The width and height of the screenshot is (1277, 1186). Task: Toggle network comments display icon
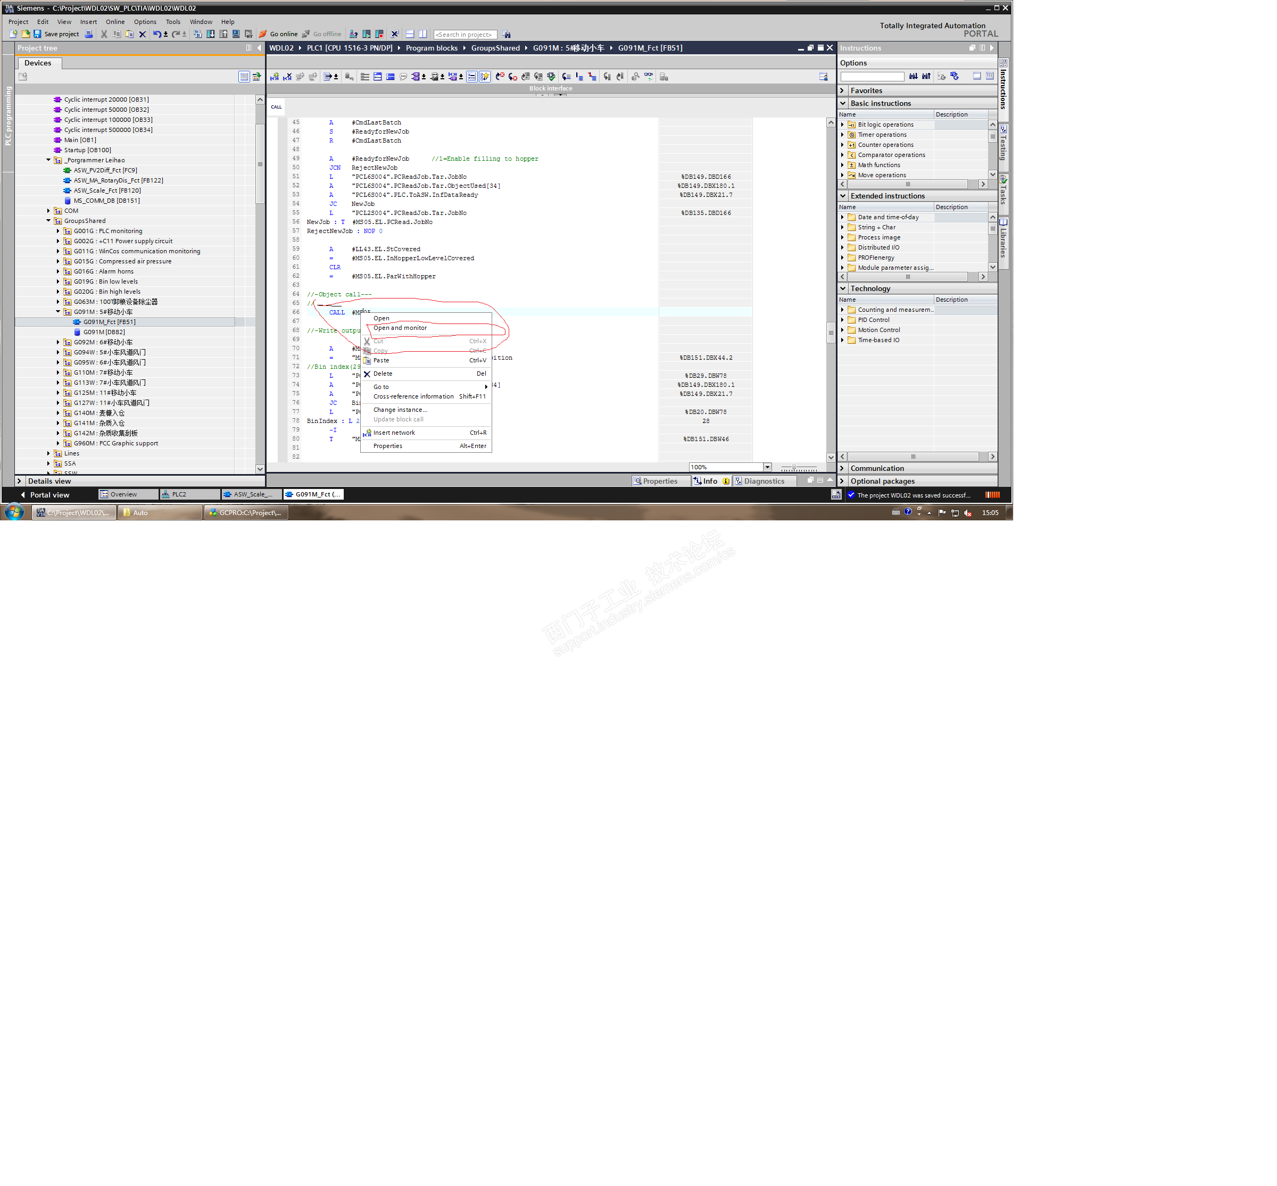[x=403, y=77]
